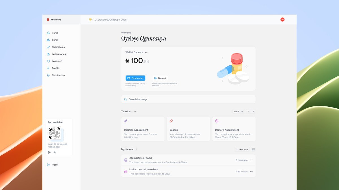Open the Dosage todo card
Screen dimensions: 339x190
point(188,129)
